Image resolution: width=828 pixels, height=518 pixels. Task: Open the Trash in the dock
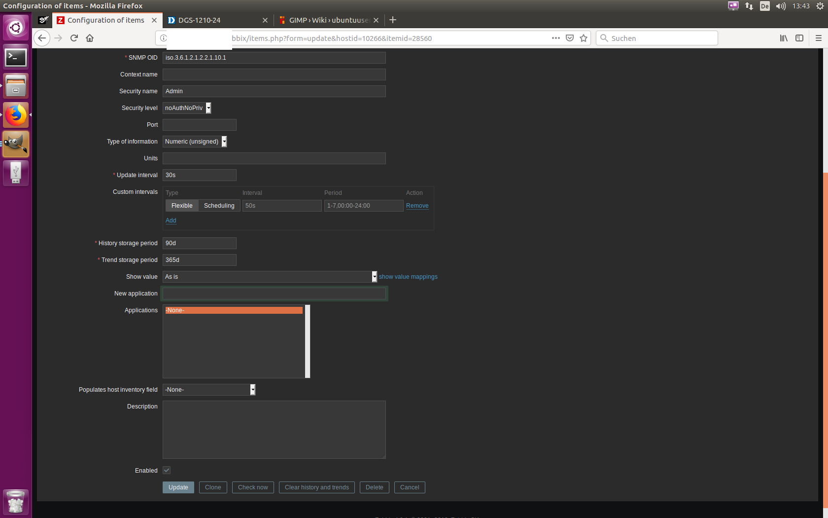pyautogui.click(x=16, y=502)
